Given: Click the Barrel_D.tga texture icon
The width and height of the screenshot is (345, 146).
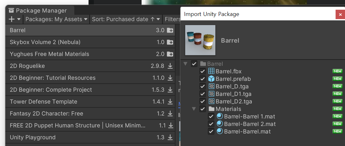Looking at the screenshot, I should pos(211,86).
